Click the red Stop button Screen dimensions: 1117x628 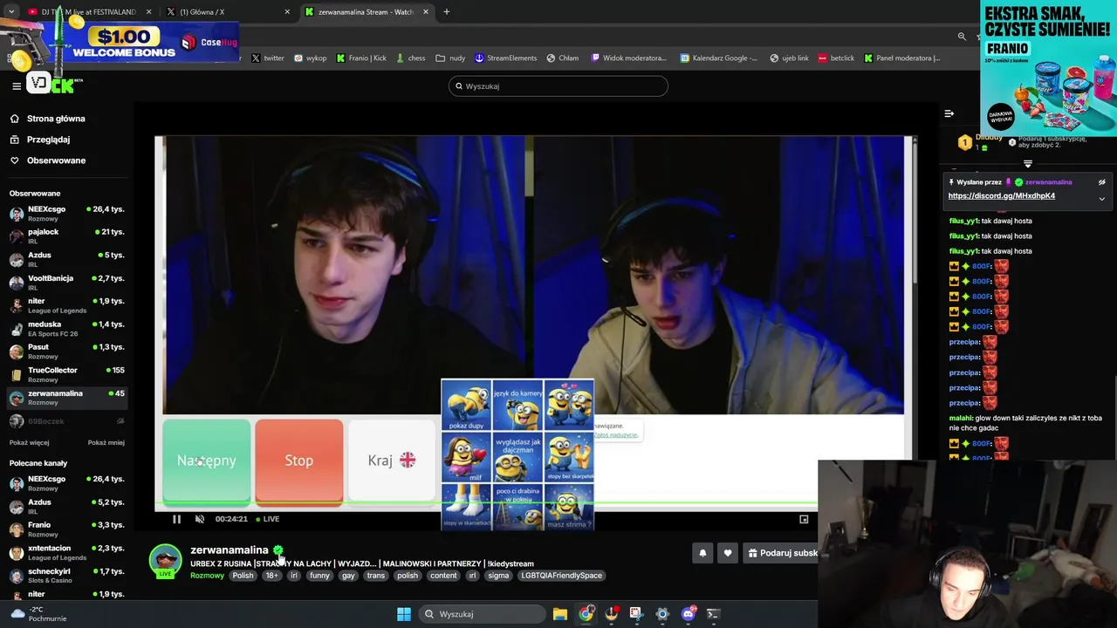click(x=298, y=461)
